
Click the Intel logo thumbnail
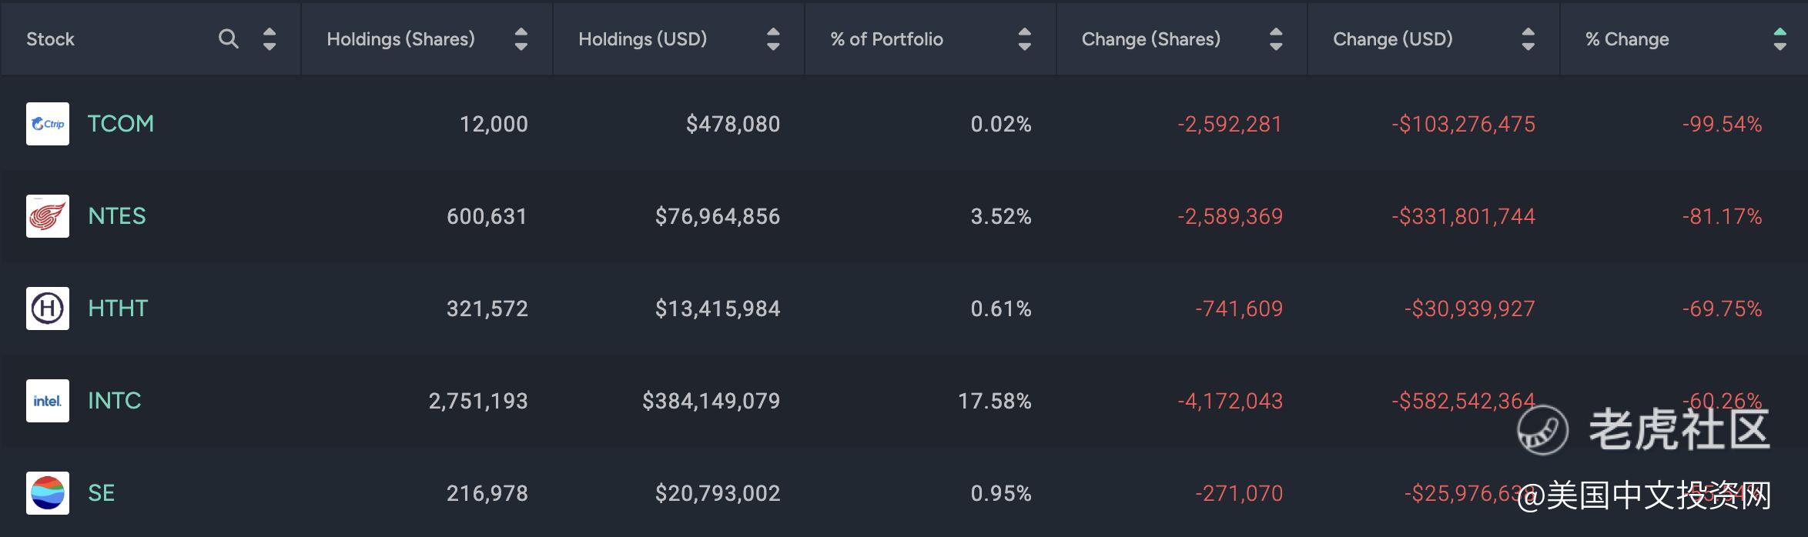click(x=48, y=401)
